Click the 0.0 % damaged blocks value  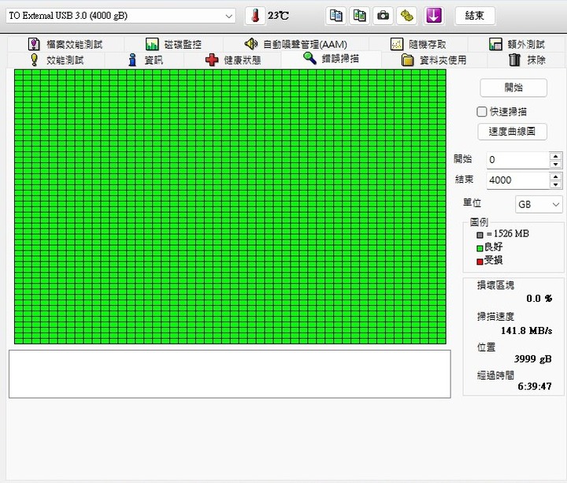pos(539,299)
